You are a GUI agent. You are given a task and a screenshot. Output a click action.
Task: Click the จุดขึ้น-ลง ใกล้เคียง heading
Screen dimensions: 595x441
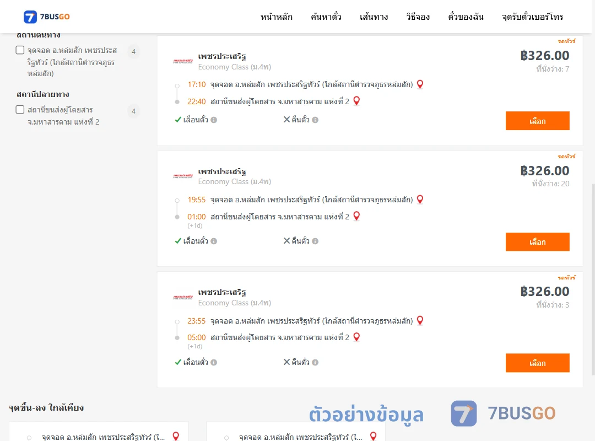(x=46, y=407)
